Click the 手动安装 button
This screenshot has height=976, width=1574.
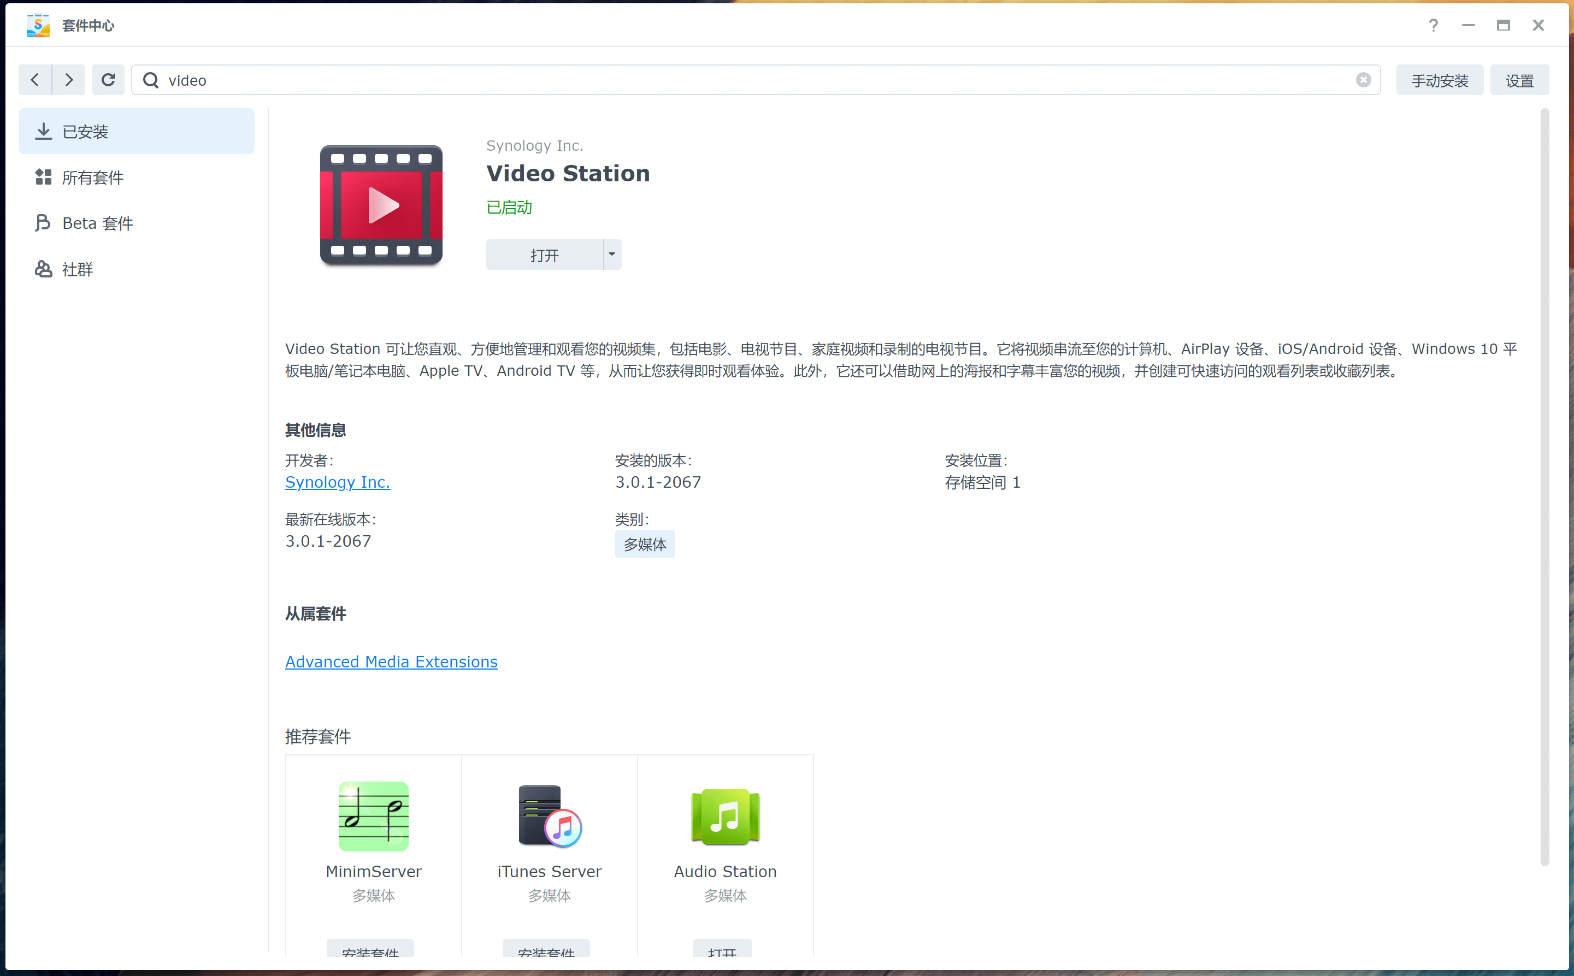tap(1439, 80)
